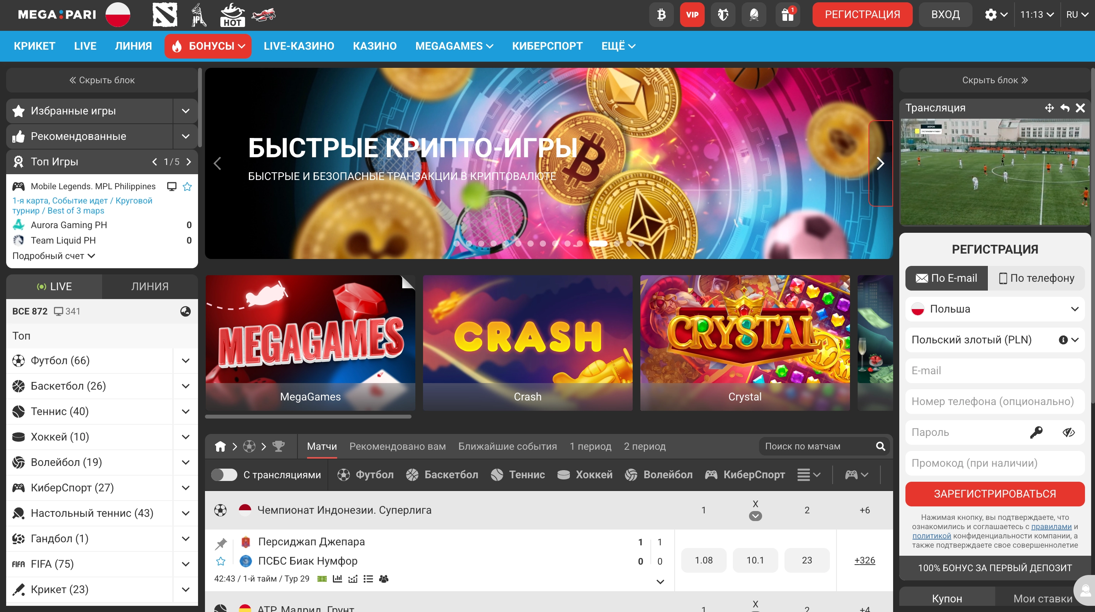Click the ВХОД login button
Image resolution: width=1095 pixels, height=612 pixels.
pos(946,15)
